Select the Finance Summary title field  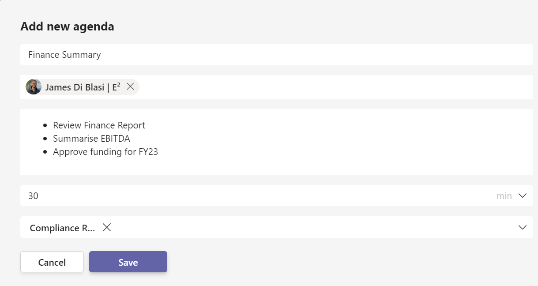tap(64, 55)
